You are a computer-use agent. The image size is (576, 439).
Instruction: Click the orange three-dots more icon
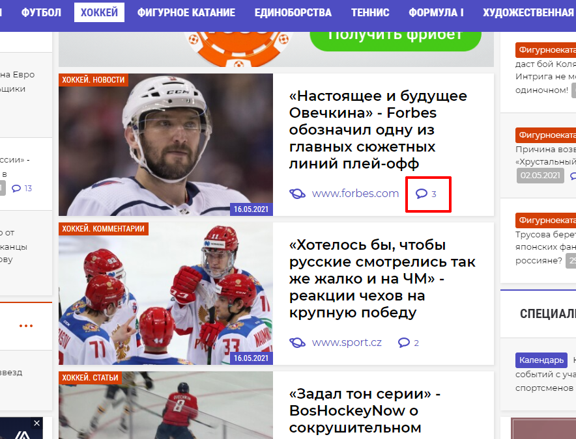coord(26,326)
